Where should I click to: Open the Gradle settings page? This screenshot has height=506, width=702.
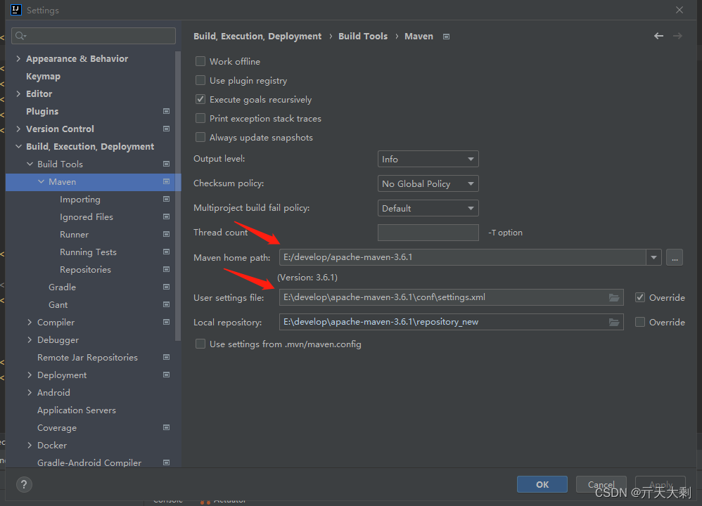(62, 287)
